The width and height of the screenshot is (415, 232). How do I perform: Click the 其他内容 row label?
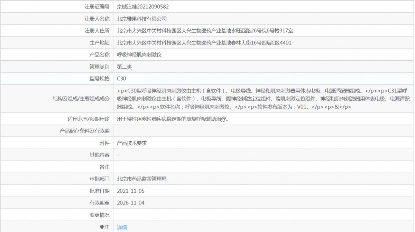tap(99, 155)
